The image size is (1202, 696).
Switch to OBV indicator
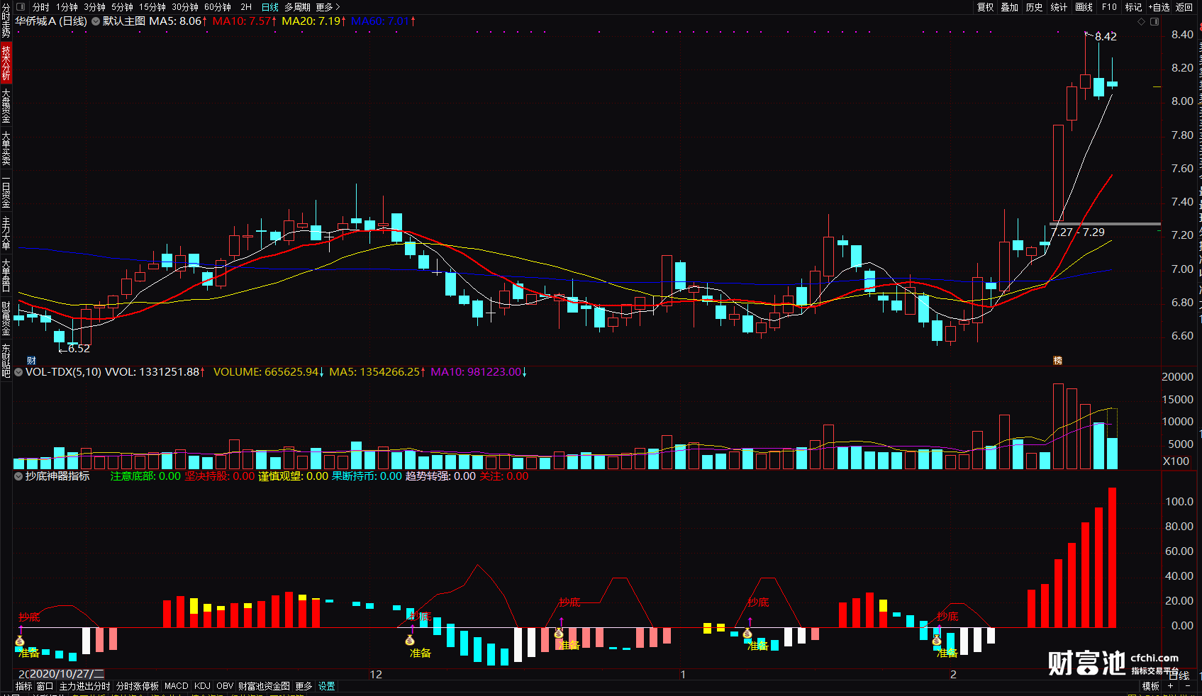[x=225, y=686]
